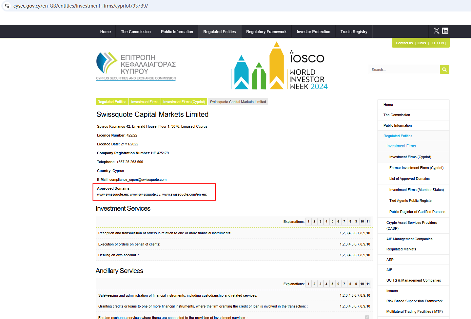Select explanation 1 under Ancillary Services
This screenshot has width=471, height=319.
coord(308,284)
